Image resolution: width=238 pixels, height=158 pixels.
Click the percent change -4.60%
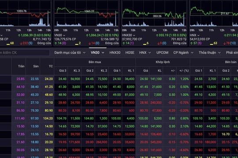tap(184, 150)
